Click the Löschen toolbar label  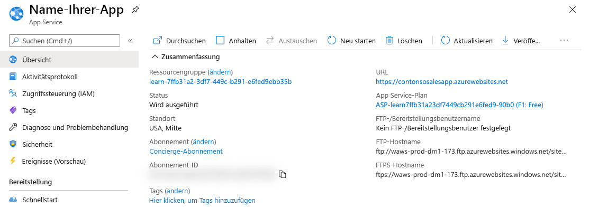pyautogui.click(x=410, y=41)
